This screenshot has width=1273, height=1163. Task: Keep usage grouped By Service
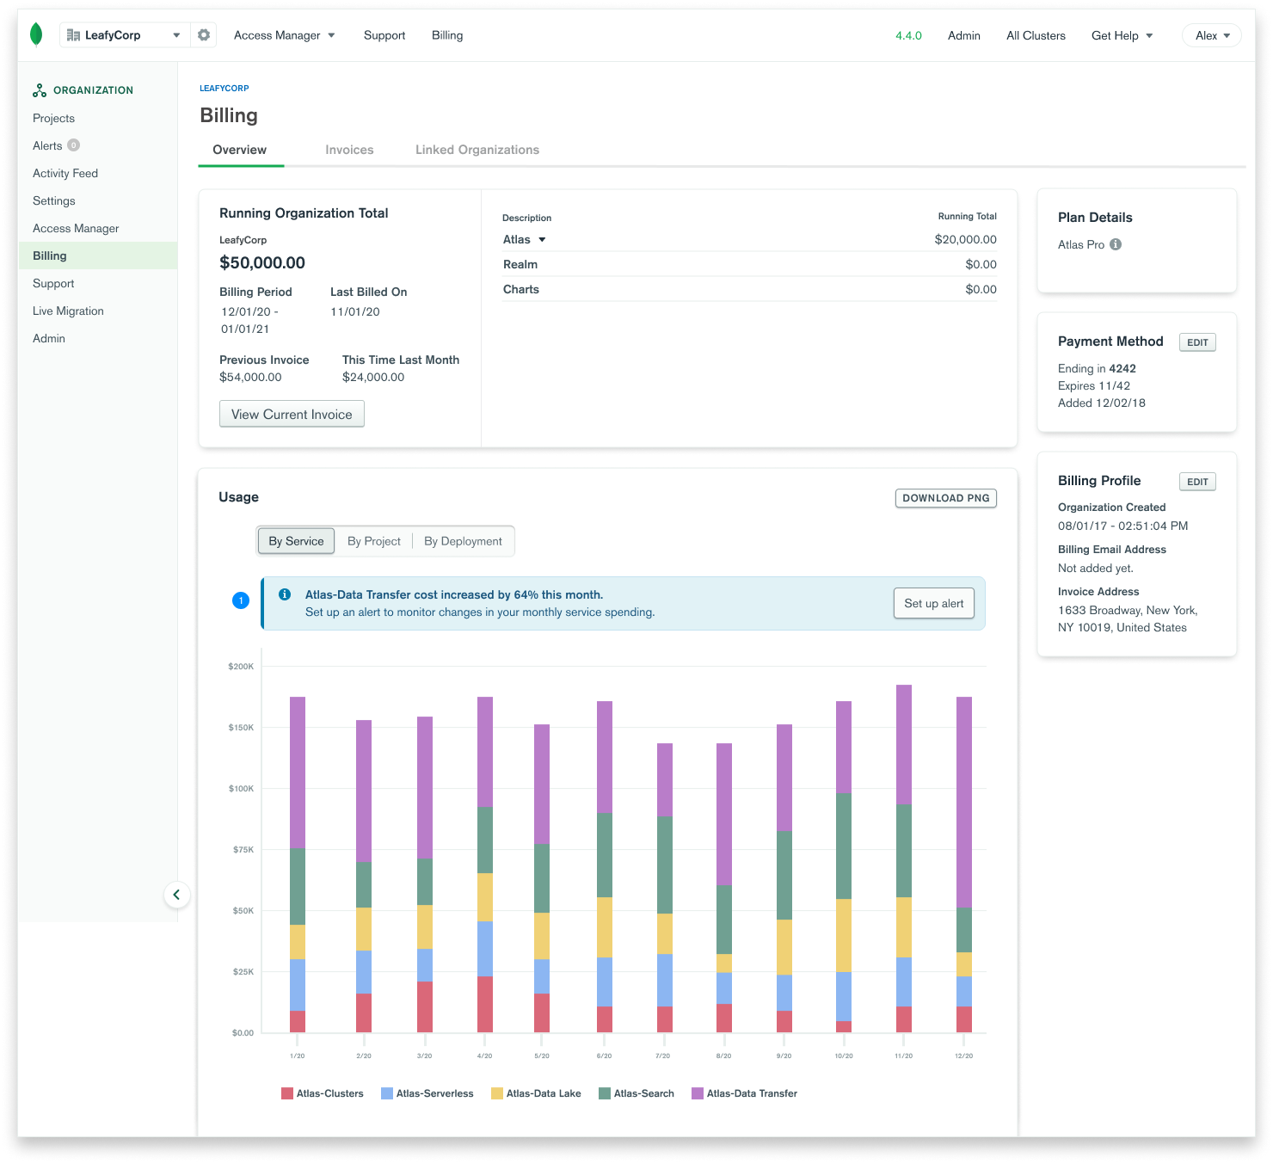coord(295,540)
